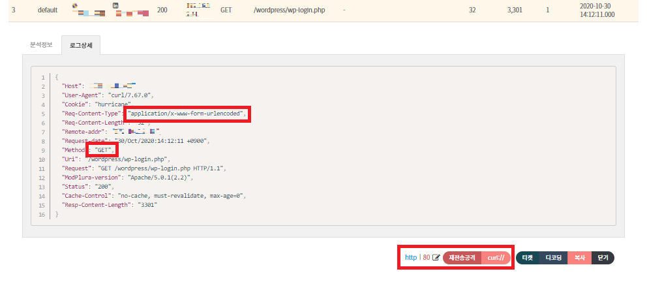Click the http protocol link
The width and height of the screenshot is (647, 282).
410,257
